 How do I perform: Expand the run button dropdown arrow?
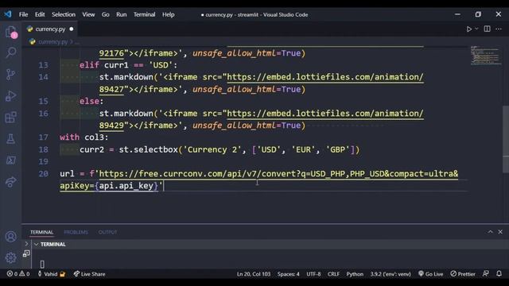click(x=476, y=29)
